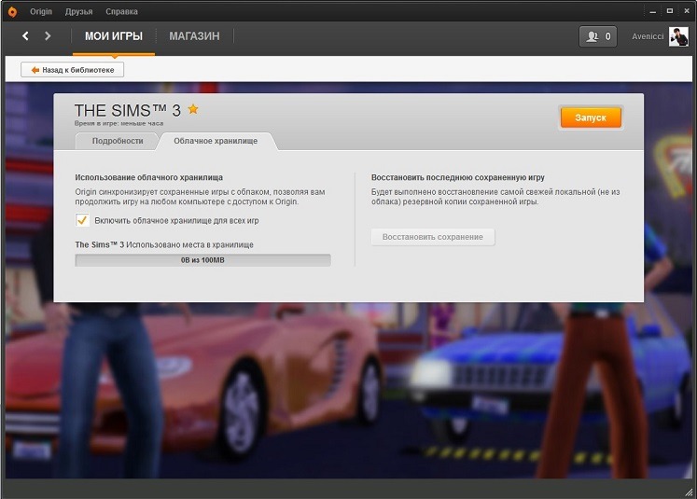
Task: Open the friends list counter button
Action: (x=598, y=36)
